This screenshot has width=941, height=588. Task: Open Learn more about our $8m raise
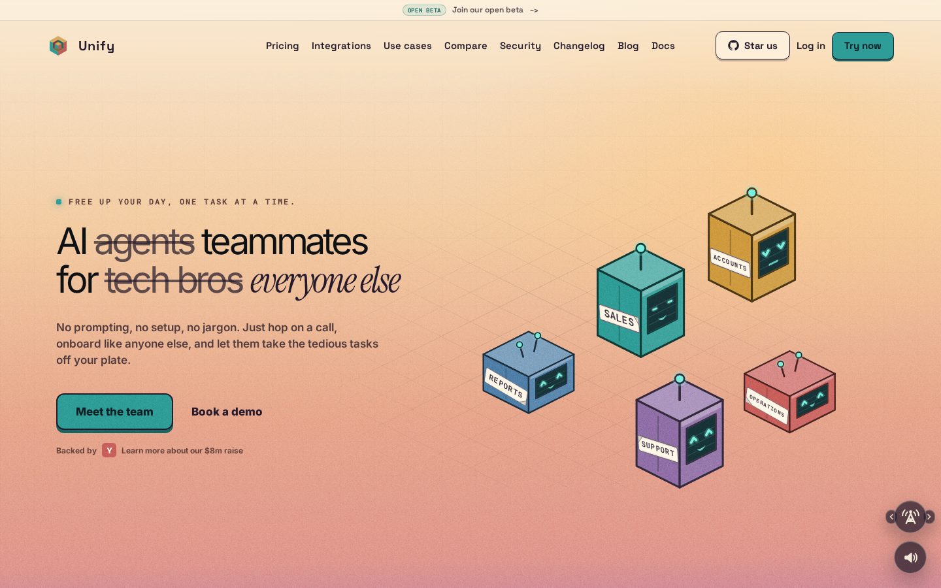(182, 451)
